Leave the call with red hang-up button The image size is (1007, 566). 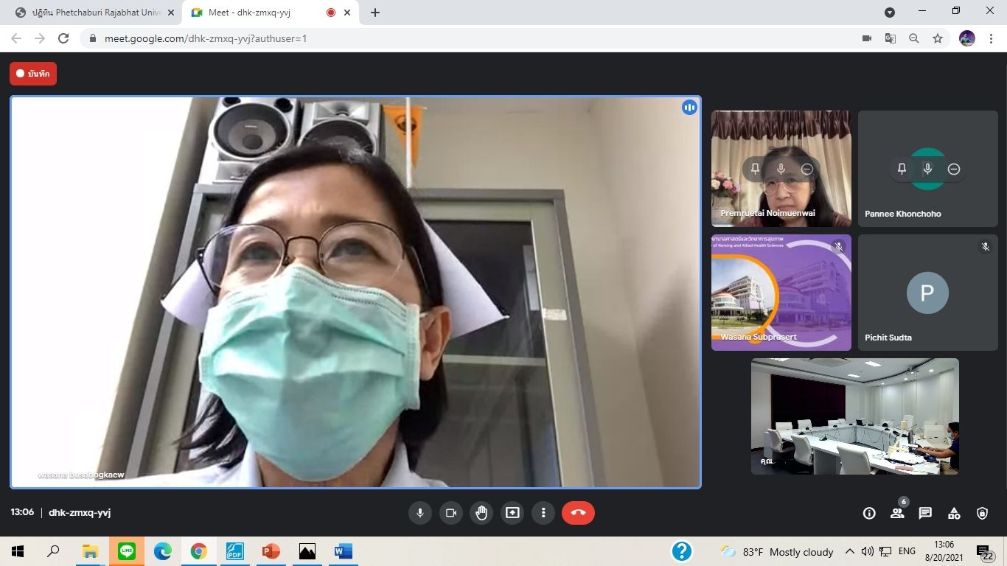click(578, 513)
